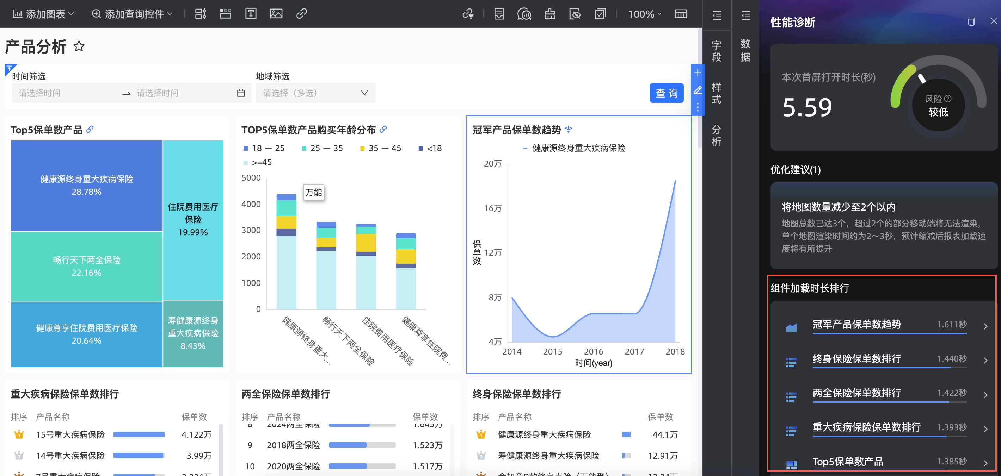Viewport: 1001px width, 476px height.
Task: Collapse the data panel toggle icon
Action: [745, 15]
